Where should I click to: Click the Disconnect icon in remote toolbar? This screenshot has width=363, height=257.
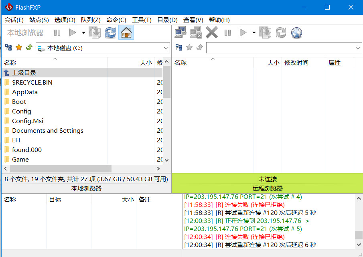click(x=196, y=32)
